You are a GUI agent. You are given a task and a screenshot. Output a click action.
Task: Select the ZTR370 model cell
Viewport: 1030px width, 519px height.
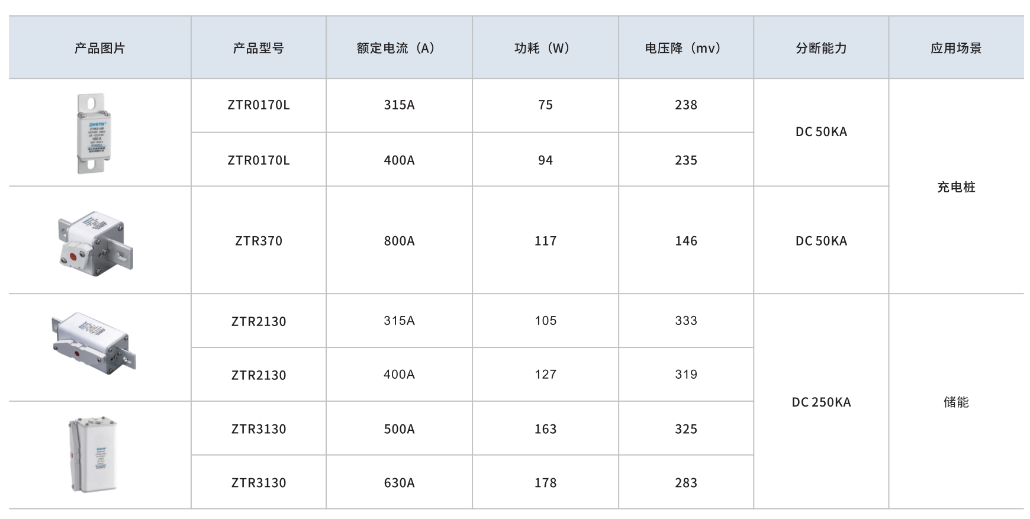point(259,241)
